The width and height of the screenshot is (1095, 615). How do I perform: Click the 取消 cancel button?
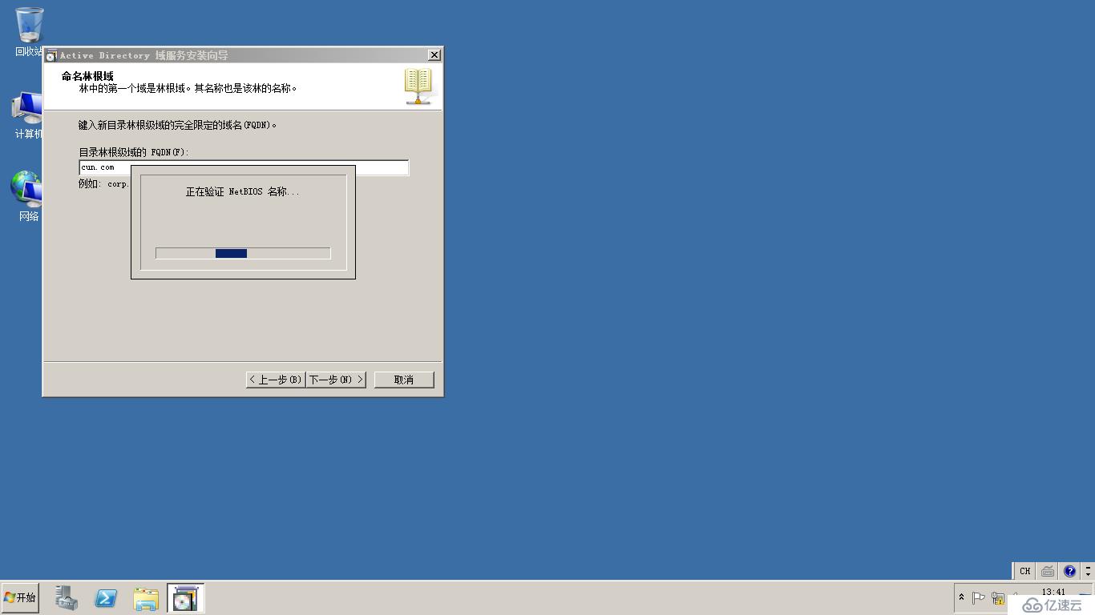tap(404, 380)
